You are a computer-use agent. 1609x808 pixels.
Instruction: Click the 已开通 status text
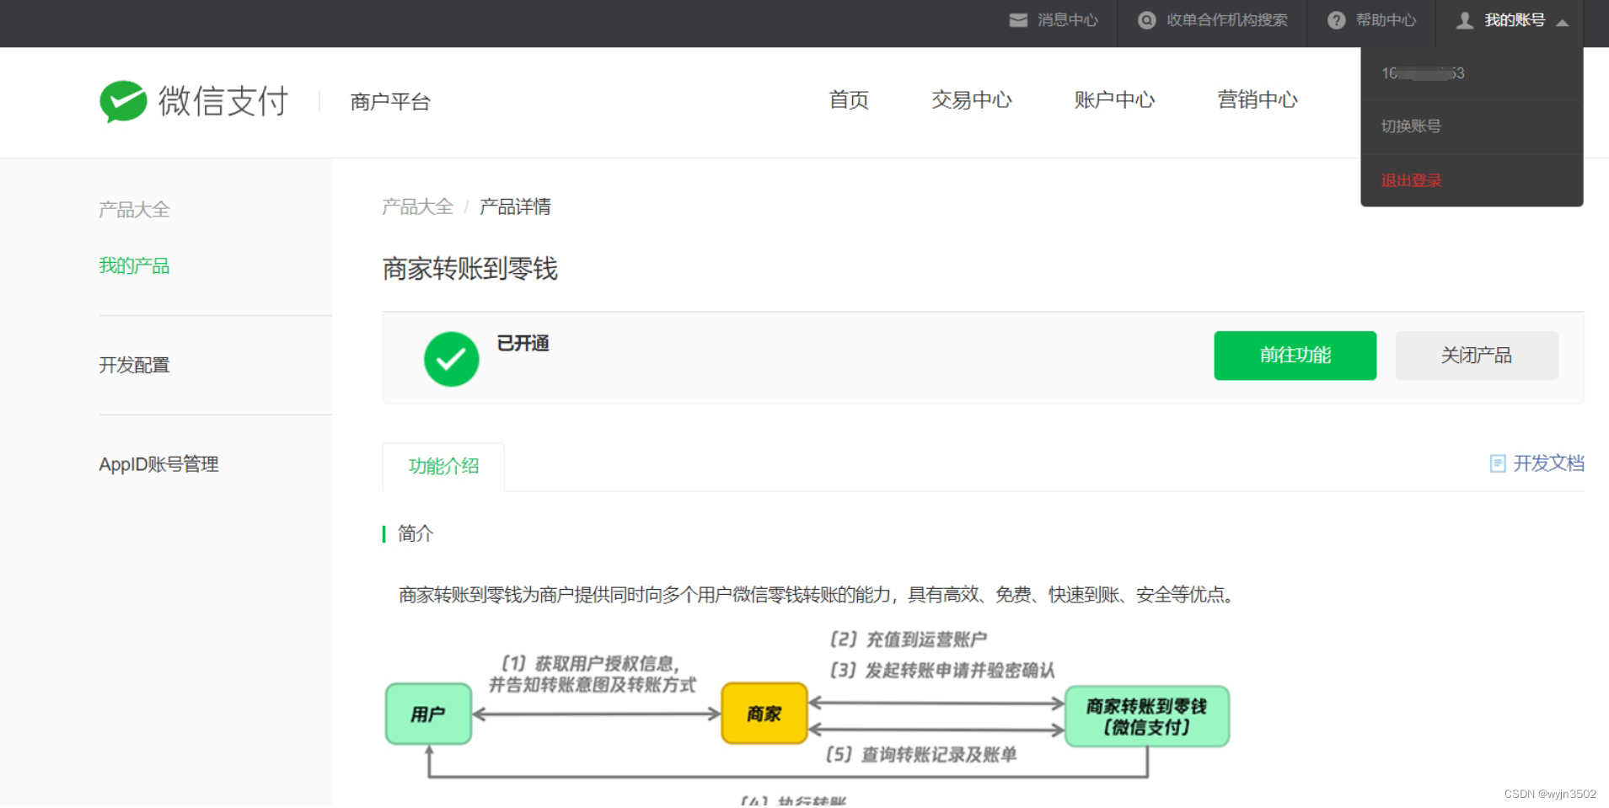[x=523, y=344]
